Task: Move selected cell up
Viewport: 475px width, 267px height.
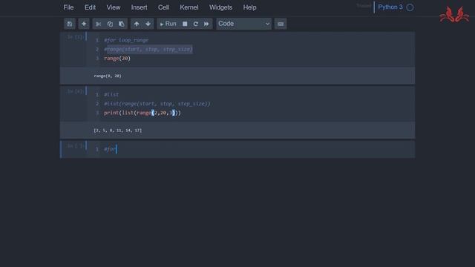Action: tap(137, 24)
